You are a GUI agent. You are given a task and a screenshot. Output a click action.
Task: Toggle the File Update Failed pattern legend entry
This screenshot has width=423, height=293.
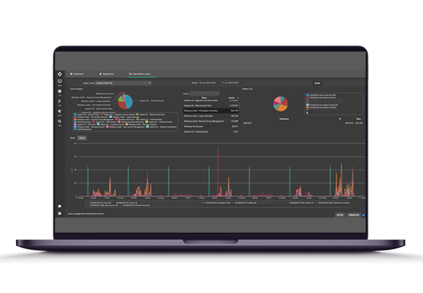(322, 105)
